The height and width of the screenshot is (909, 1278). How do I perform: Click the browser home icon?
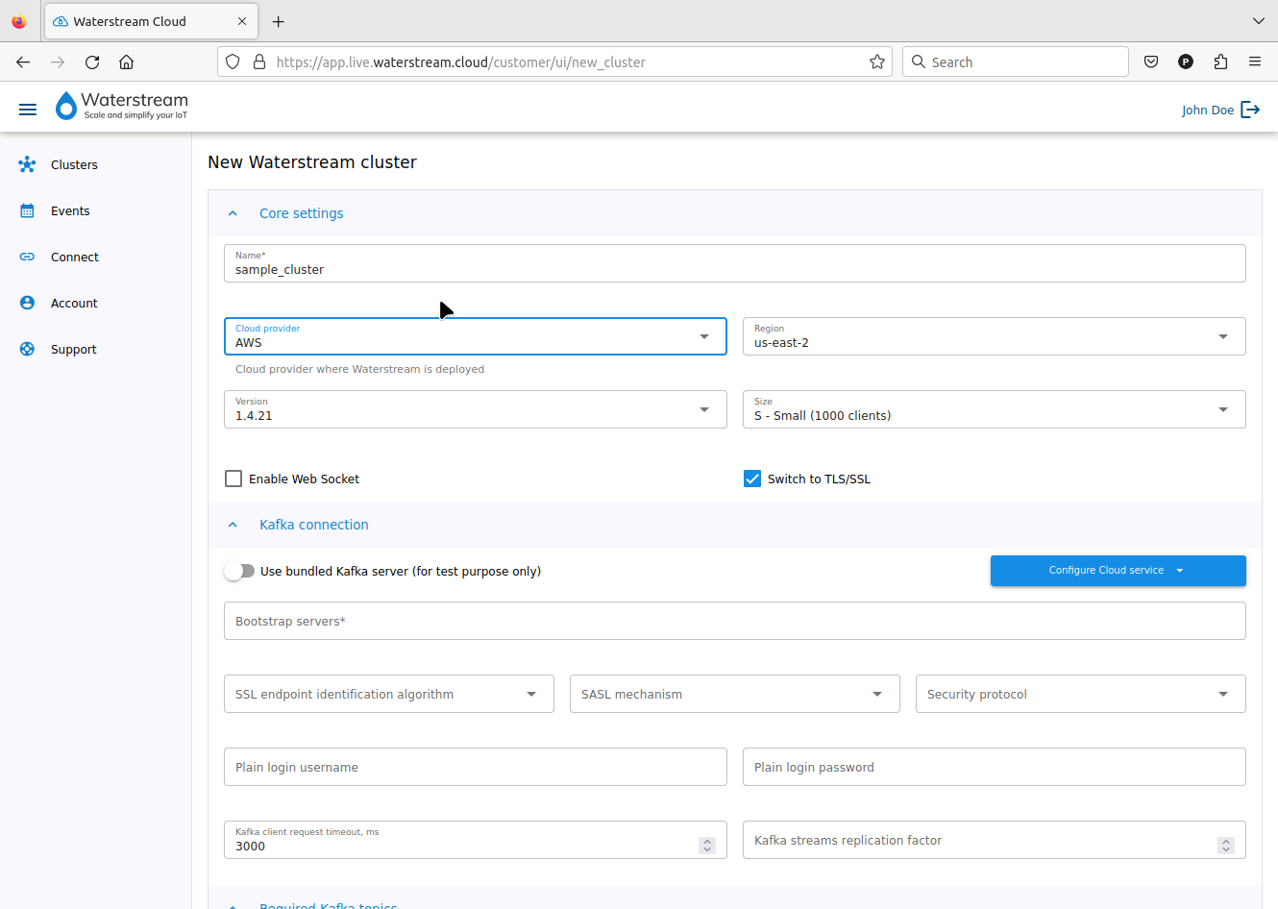(x=126, y=61)
